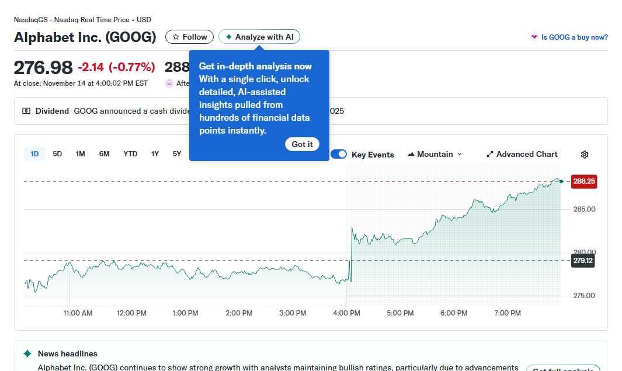Image resolution: width=622 pixels, height=371 pixels.
Task: Click the moon icon near After hours price
Action: [168, 83]
